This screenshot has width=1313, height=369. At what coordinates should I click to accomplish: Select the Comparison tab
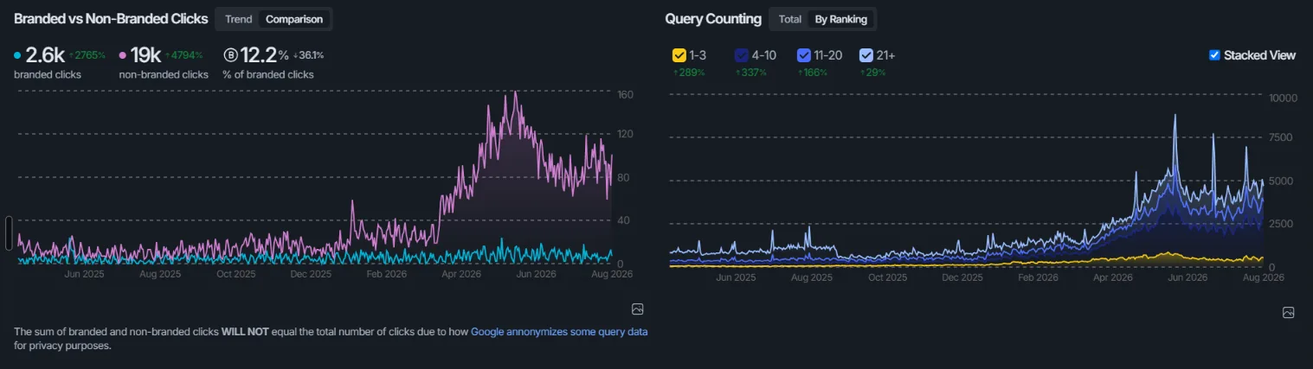[x=293, y=19]
